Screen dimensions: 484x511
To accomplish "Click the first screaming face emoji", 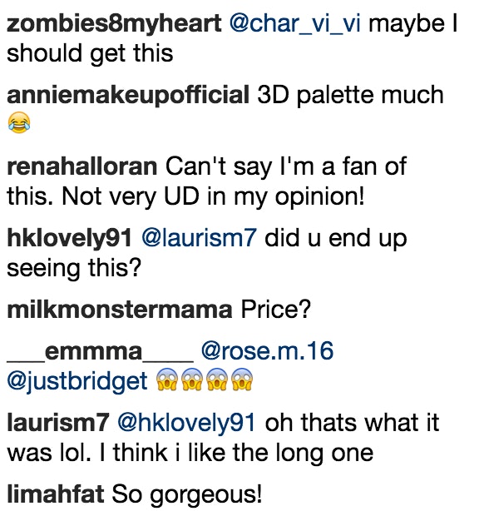I will click(x=167, y=379).
